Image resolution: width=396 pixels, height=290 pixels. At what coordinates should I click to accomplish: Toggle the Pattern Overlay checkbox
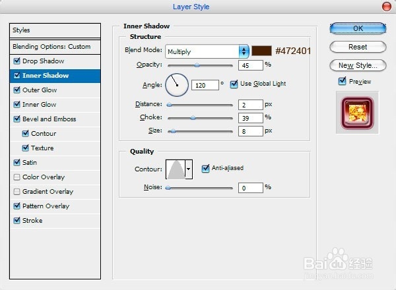pos(17,206)
